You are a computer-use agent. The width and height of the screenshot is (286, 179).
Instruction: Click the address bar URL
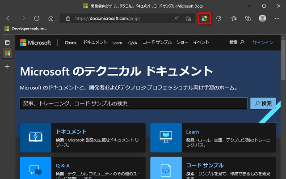pyautogui.click(x=108, y=18)
